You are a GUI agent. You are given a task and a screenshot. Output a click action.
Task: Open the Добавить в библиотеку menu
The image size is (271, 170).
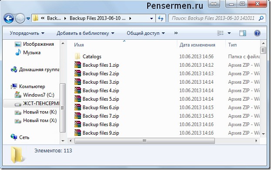(85, 33)
